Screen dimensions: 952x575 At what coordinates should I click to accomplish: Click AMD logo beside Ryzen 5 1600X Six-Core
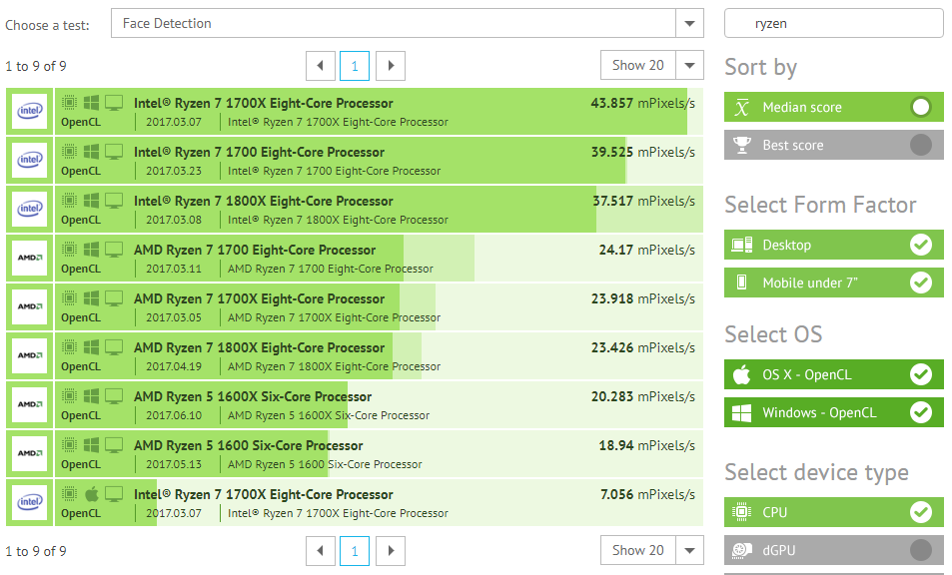(30, 404)
